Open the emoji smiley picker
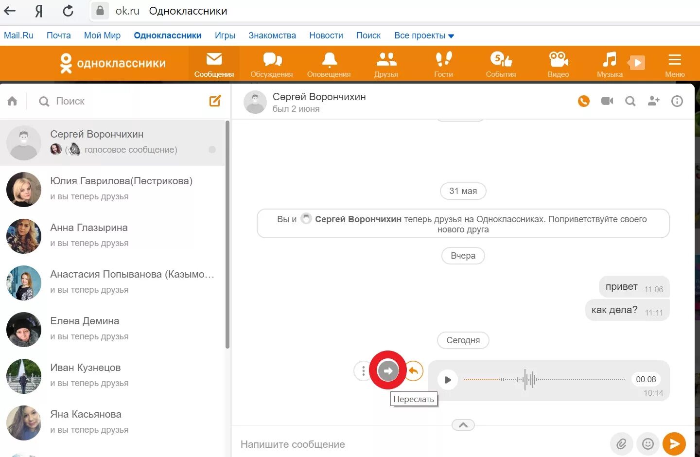 click(x=648, y=444)
